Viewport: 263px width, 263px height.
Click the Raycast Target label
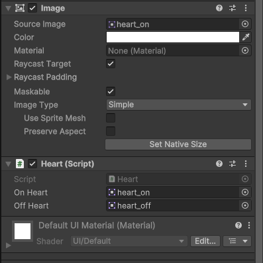pyautogui.click(x=42, y=64)
